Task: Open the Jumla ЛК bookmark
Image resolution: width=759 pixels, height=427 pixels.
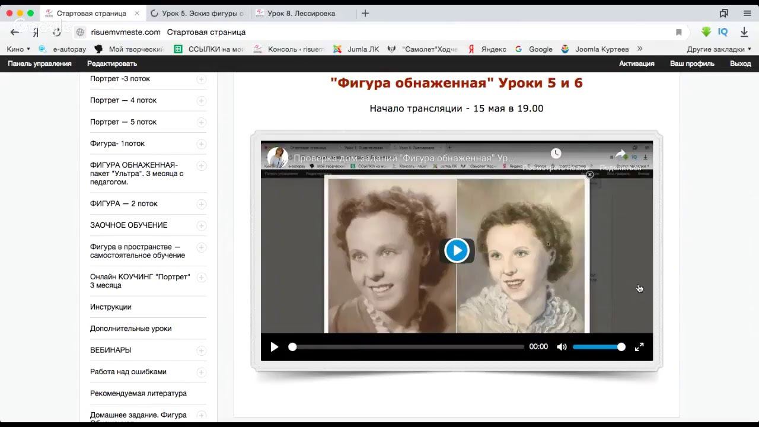Action: pos(356,49)
